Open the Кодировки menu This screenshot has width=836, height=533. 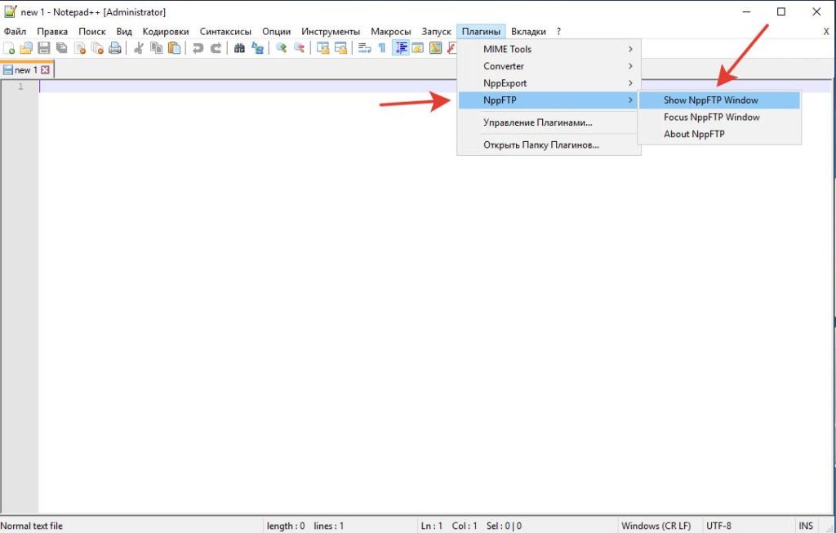click(165, 32)
